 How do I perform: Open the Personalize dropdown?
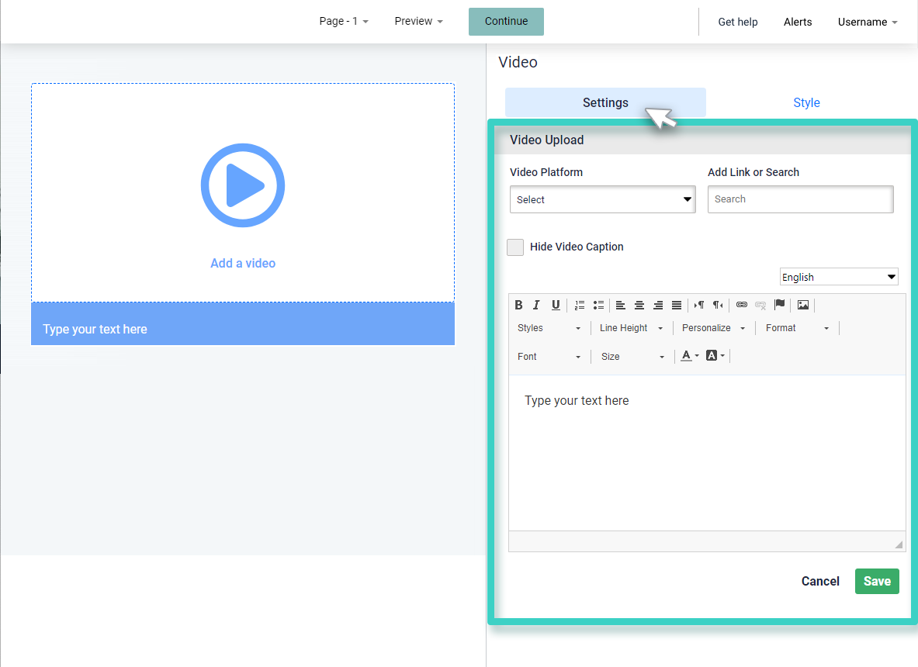pyautogui.click(x=714, y=328)
